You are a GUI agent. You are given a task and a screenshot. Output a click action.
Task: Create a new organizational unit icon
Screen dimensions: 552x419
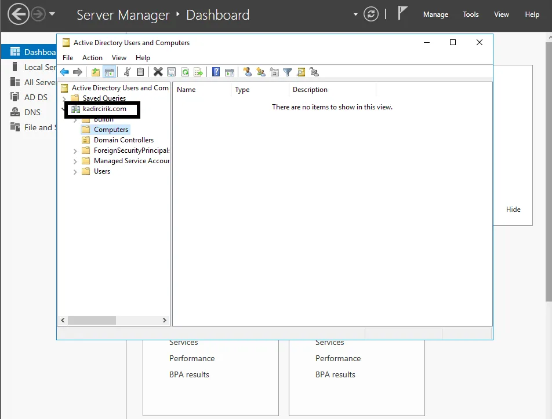point(274,72)
